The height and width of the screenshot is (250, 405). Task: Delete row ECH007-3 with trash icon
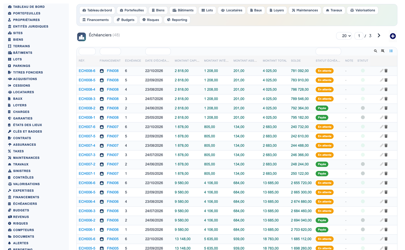click(386, 155)
